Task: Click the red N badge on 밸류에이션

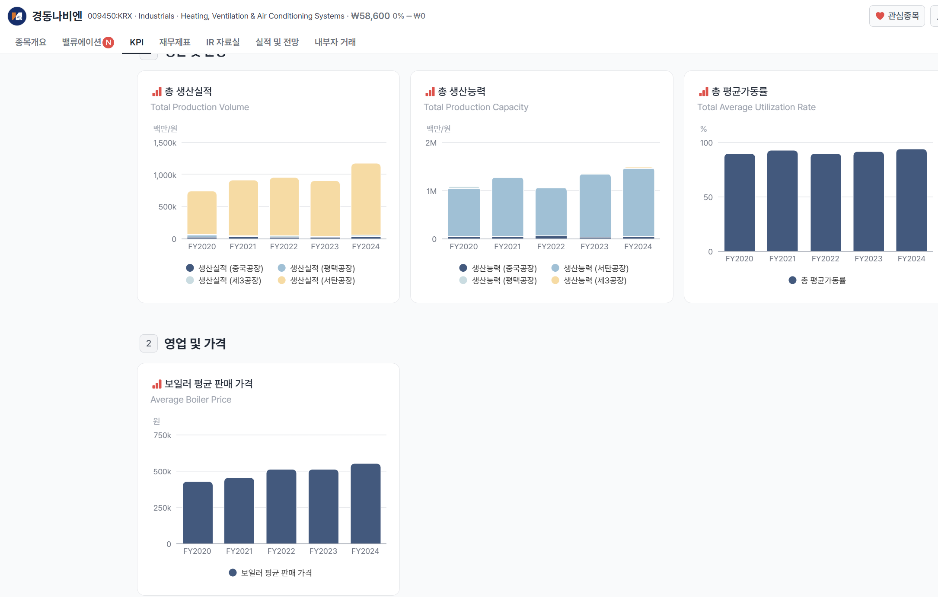Action: [x=108, y=42]
